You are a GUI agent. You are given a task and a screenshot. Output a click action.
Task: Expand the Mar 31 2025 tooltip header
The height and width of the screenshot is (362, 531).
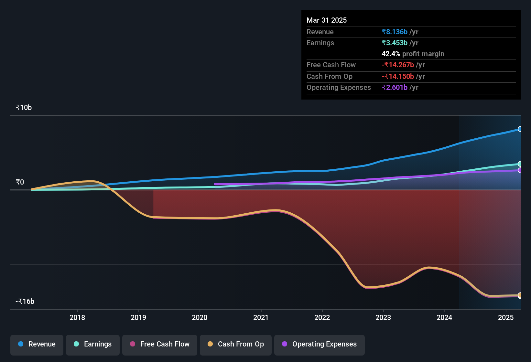coord(327,20)
